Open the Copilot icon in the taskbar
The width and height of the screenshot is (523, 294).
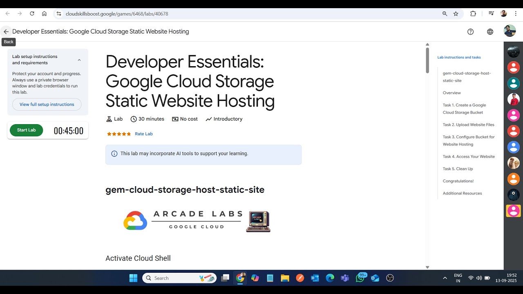255,278
